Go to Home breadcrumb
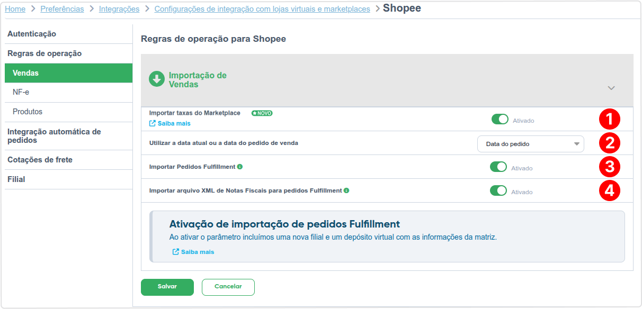 15,9
